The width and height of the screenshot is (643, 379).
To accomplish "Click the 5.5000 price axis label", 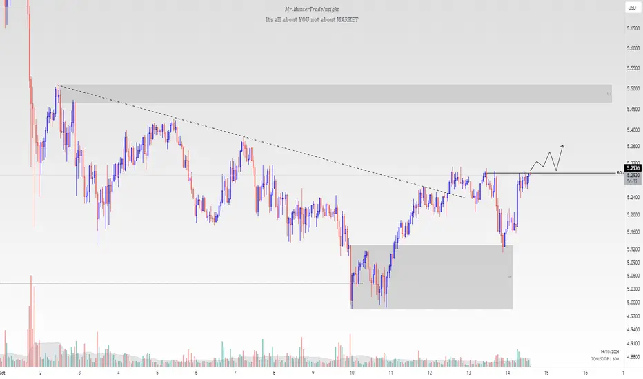I will coord(633,88).
